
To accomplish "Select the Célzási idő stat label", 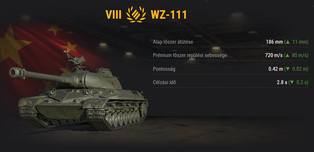I will [164, 82].
